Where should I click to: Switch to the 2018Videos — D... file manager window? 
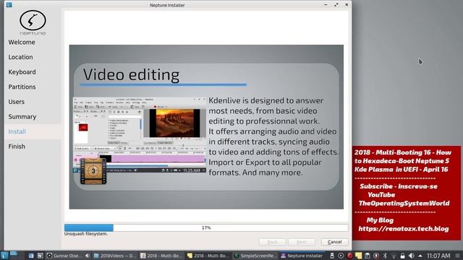pyautogui.click(x=114, y=256)
